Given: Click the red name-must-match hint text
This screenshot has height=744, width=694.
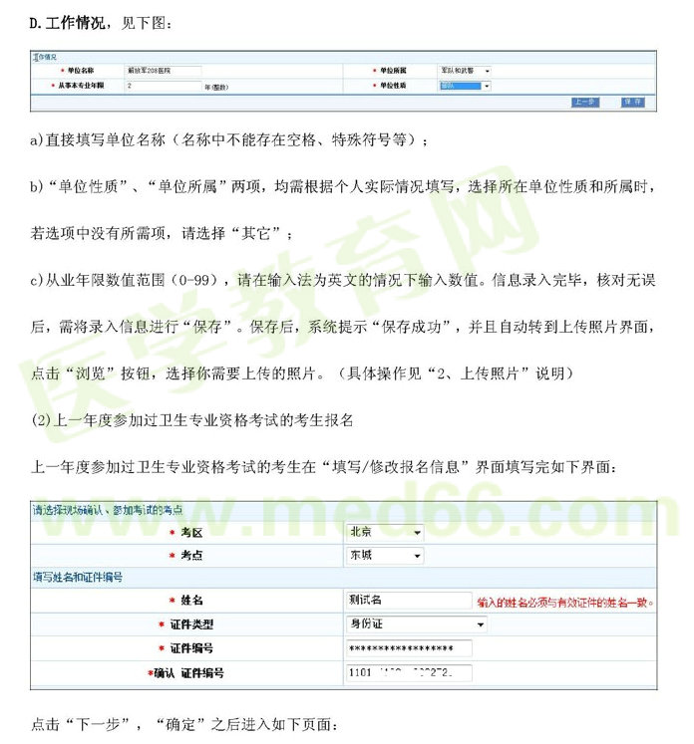Looking at the screenshot, I should [567, 602].
